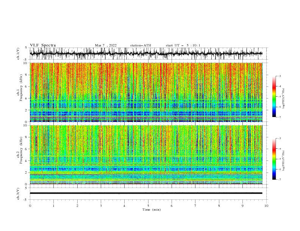Click the time axis tick label "0"
This screenshot has height=231, width=300.
(x=30, y=206)
